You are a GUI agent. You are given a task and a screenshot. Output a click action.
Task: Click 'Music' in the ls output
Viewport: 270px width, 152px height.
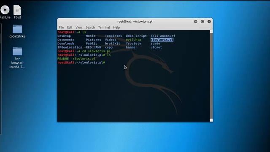(91, 36)
